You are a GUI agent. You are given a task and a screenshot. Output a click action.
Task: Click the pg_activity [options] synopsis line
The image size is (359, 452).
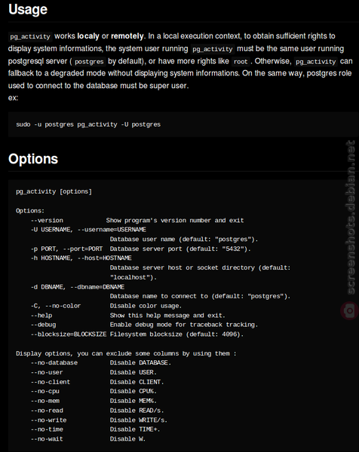[54, 191]
